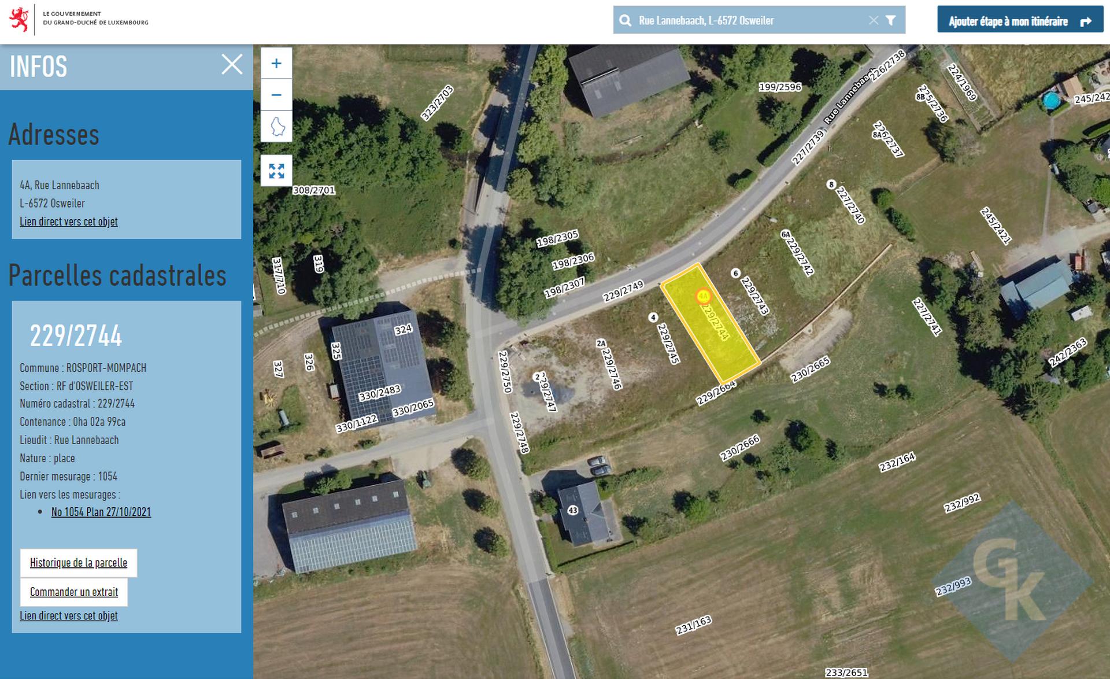Open the No 1054 Plan 27/10/2021 link
1110x679 pixels.
(101, 512)
